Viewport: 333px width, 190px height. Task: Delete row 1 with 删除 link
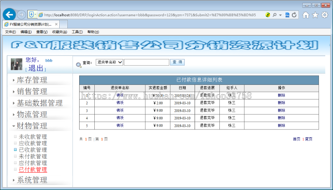pyautogui.click(x=282, y=95)
